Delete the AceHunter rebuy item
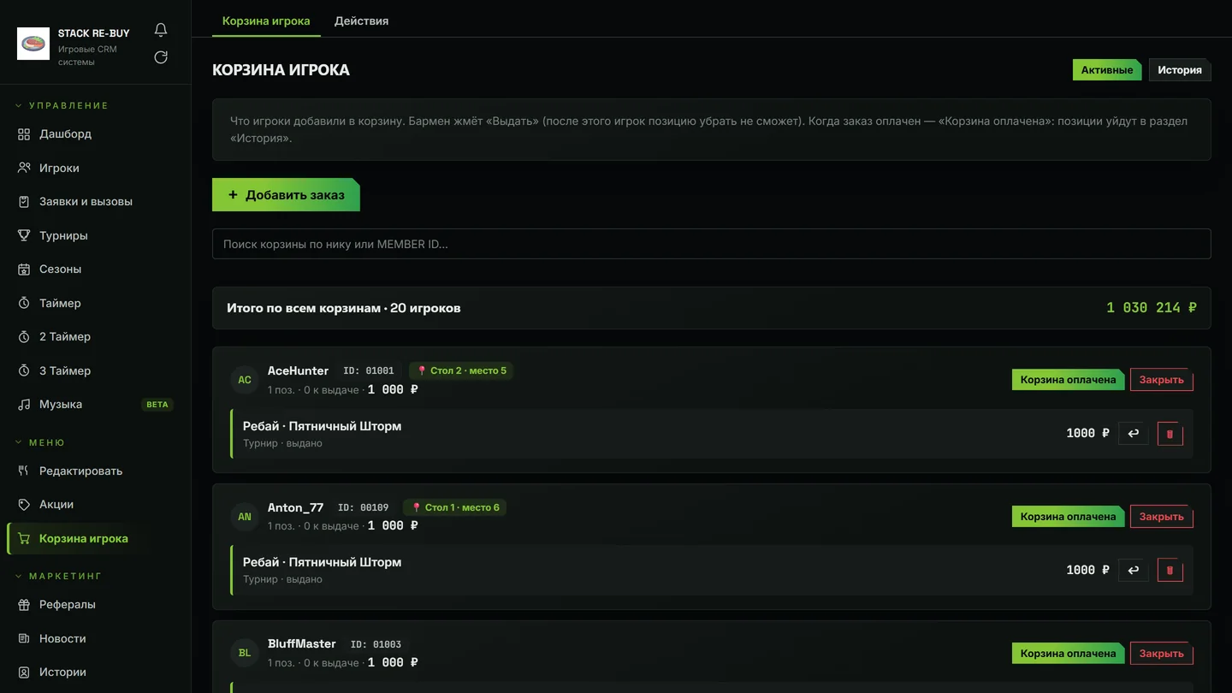 pyautogui.click(x=1170, y=434)
